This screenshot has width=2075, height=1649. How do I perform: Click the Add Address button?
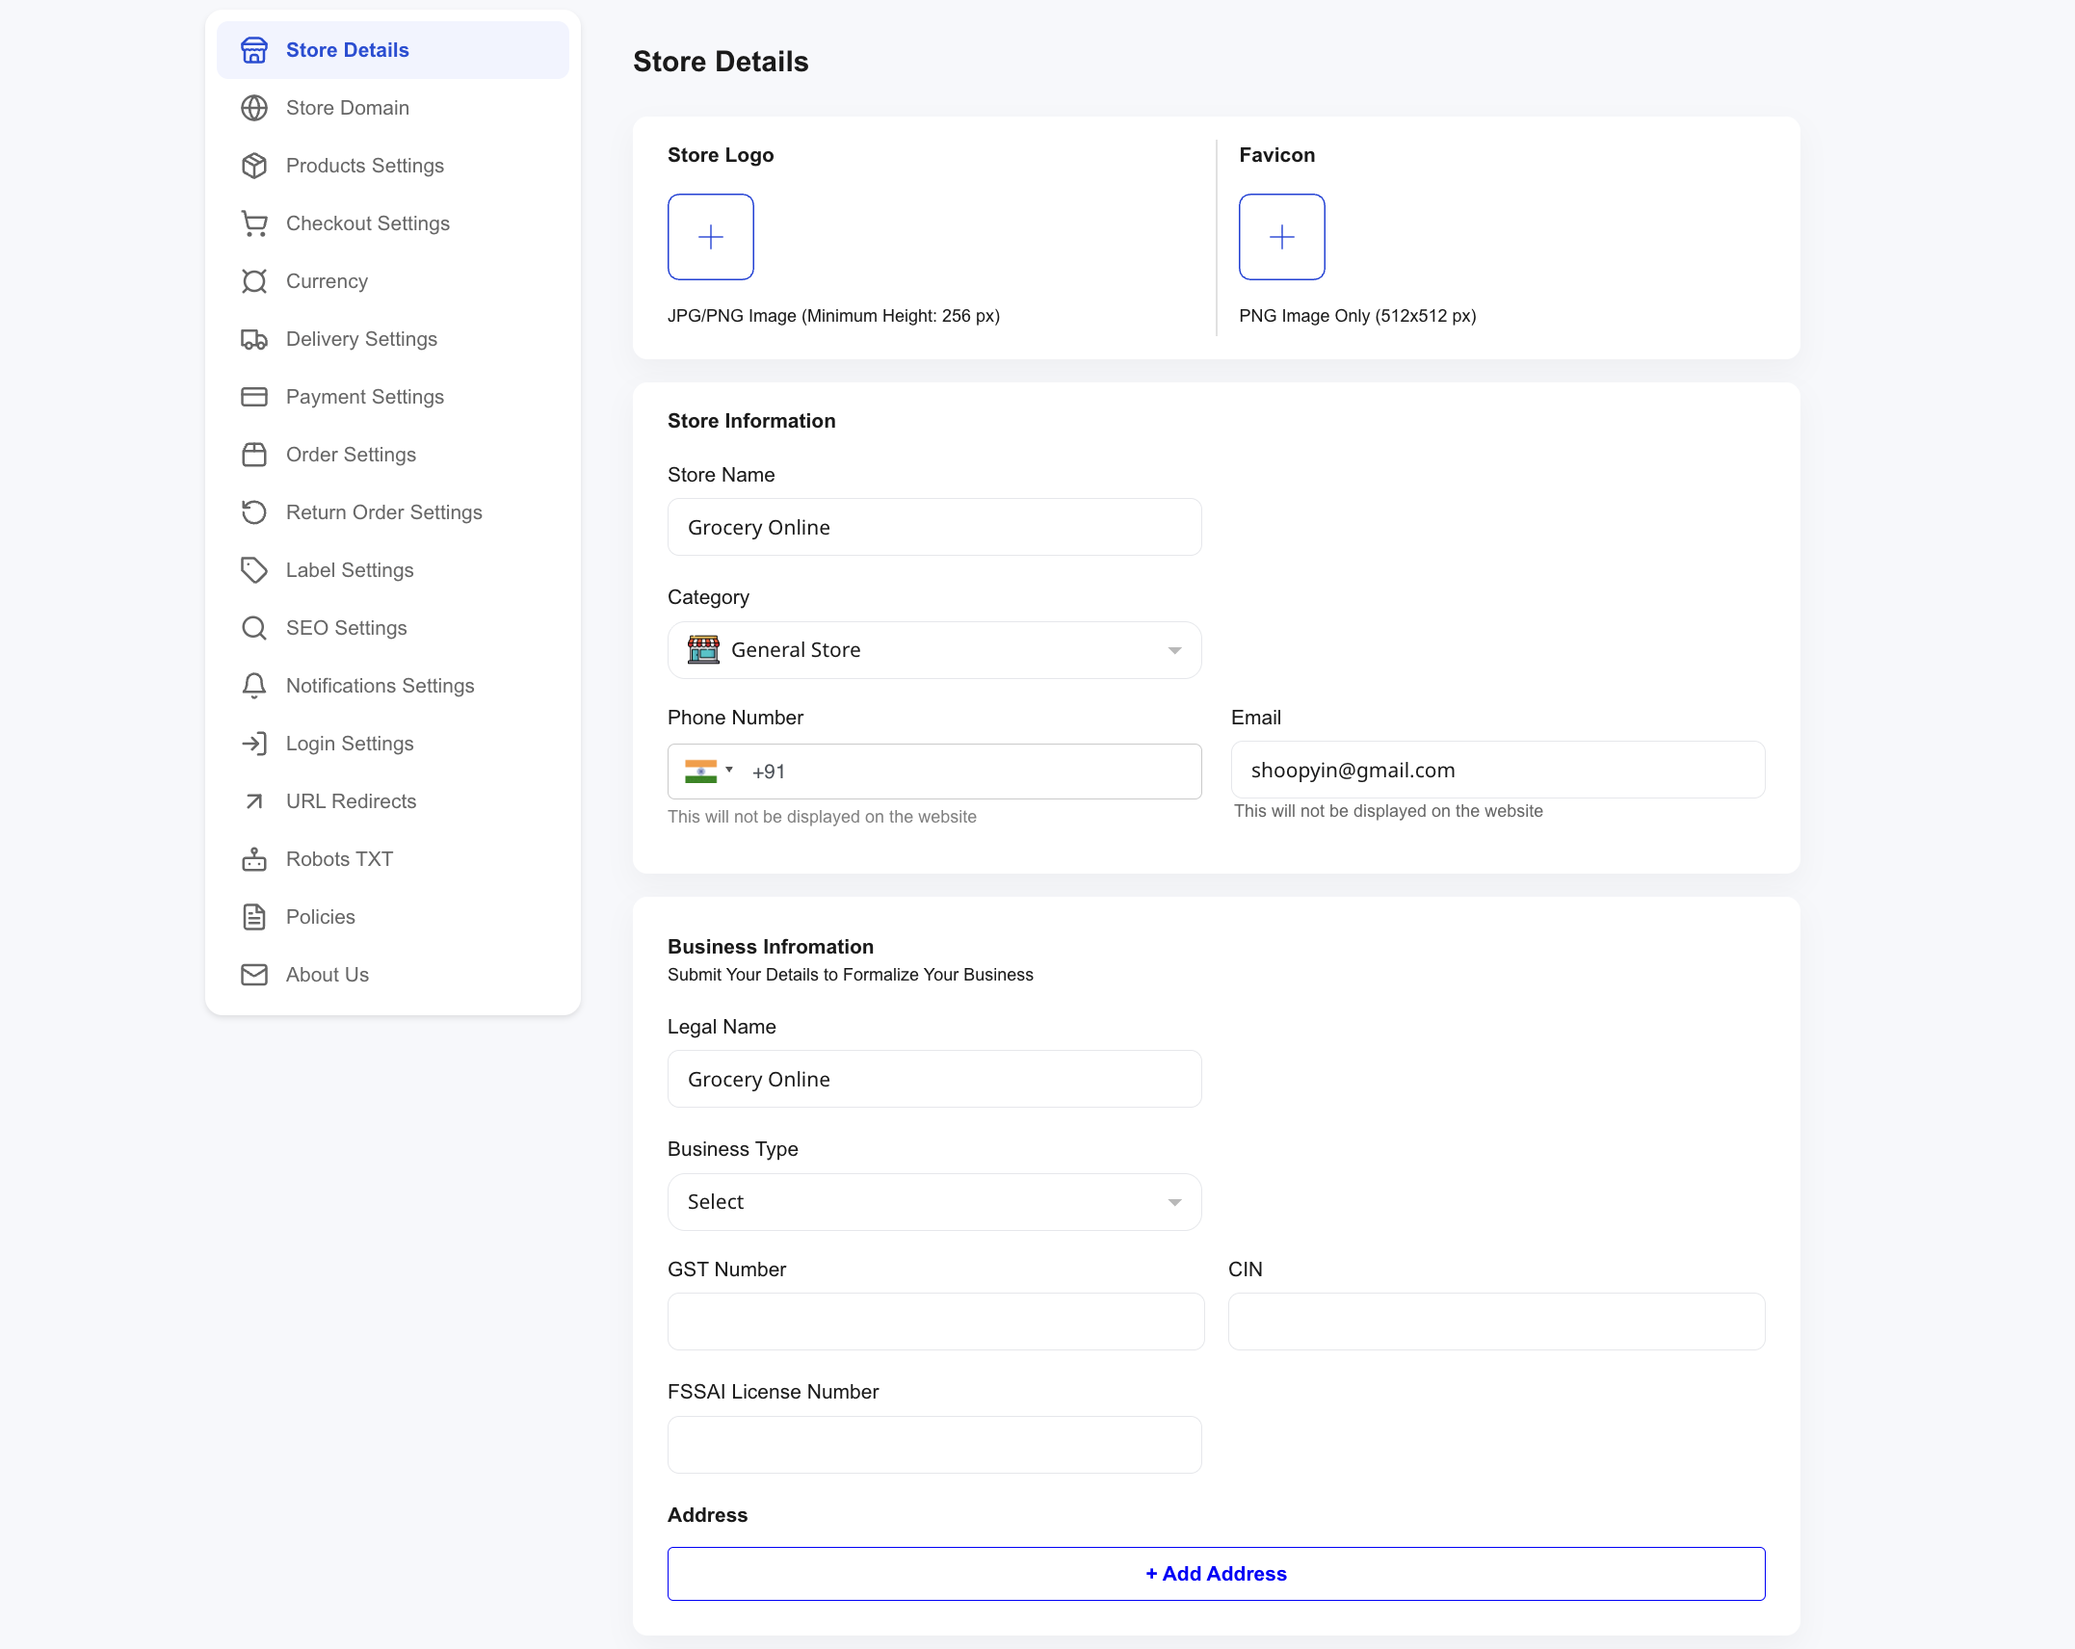coord(1216,1574)
